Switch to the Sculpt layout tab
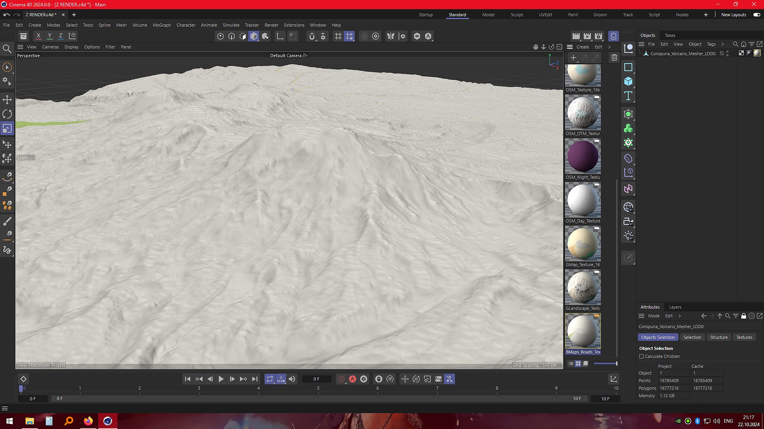The image size is (764, 429). 517,15
